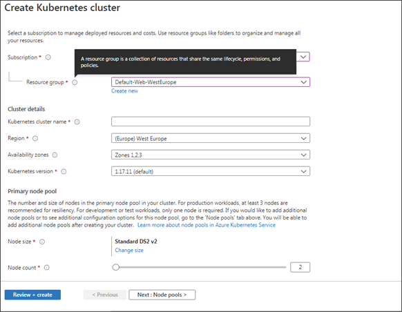
Task: Open the Kubernetes version 1.17.11 dropdown
Action: tap(211, 171)
